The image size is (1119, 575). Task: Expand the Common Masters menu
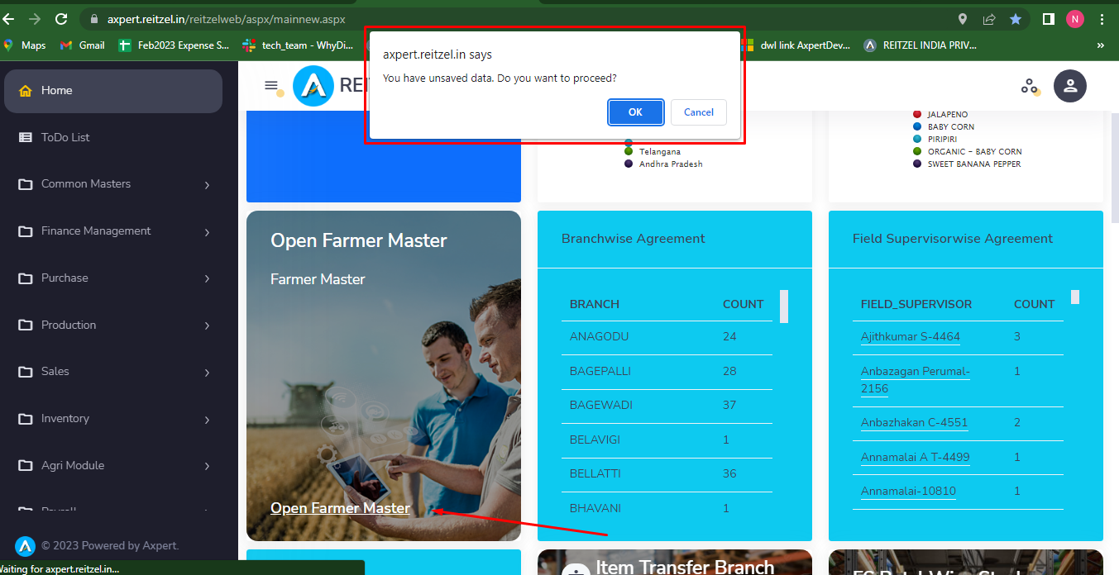[x=112, y=184]
